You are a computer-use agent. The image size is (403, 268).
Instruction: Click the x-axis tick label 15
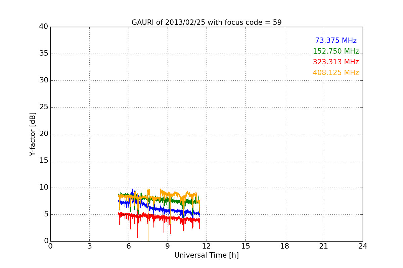point(245,246)
